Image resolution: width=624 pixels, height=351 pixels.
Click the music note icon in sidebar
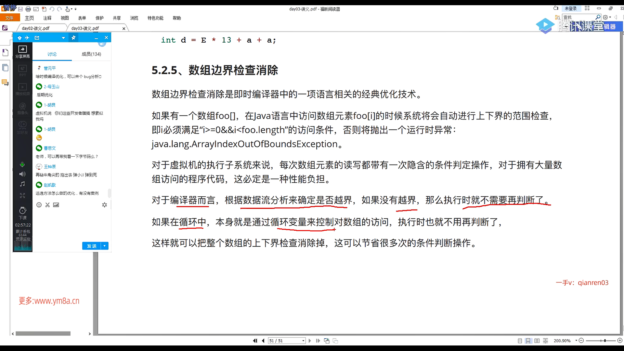click(22, 184)
